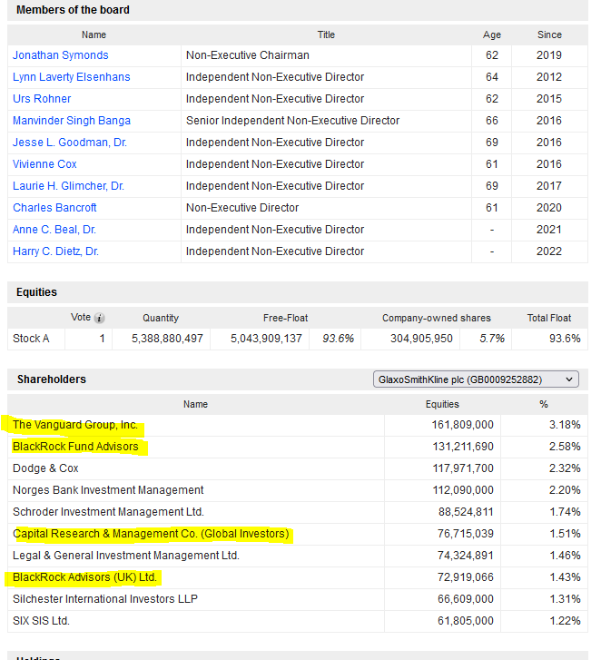Follow the Urs Rohner link
Image resolution: width=601 pixels, height=660 pixels.
pos(42,99)
